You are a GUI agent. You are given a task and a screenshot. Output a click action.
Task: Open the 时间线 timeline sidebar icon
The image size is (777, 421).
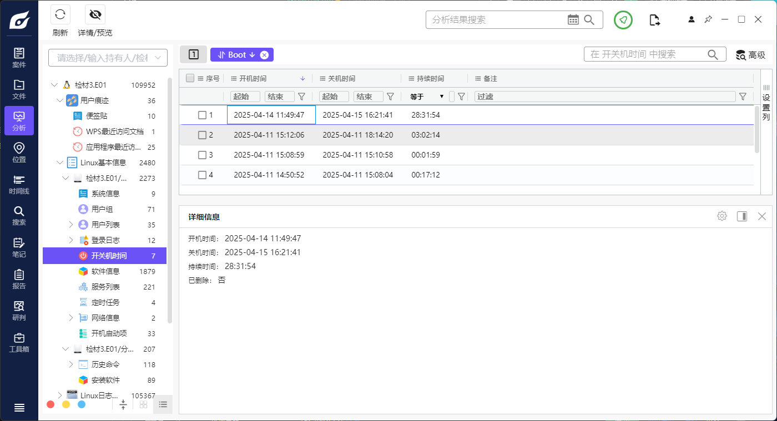(19, 184)
